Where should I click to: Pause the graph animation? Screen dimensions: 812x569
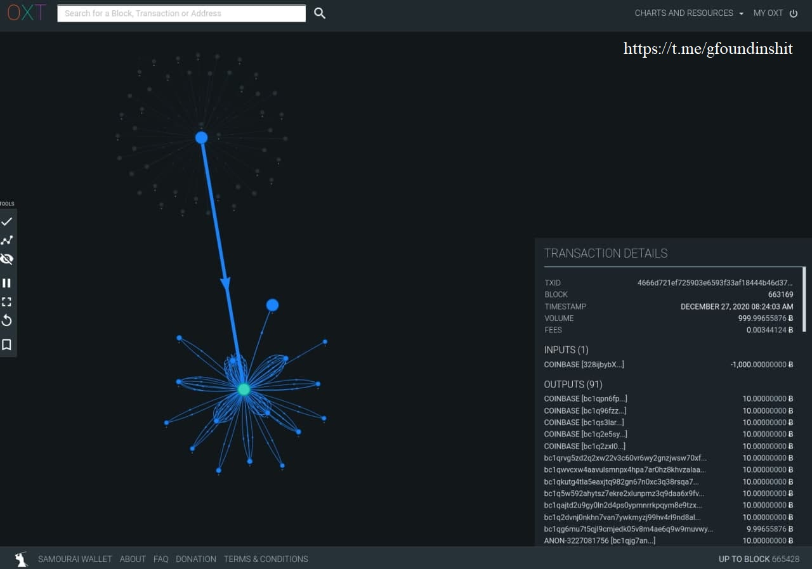pos(7,283)
